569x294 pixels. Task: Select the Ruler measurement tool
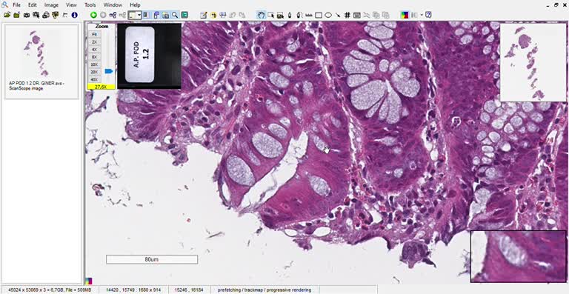pos(309,15)
